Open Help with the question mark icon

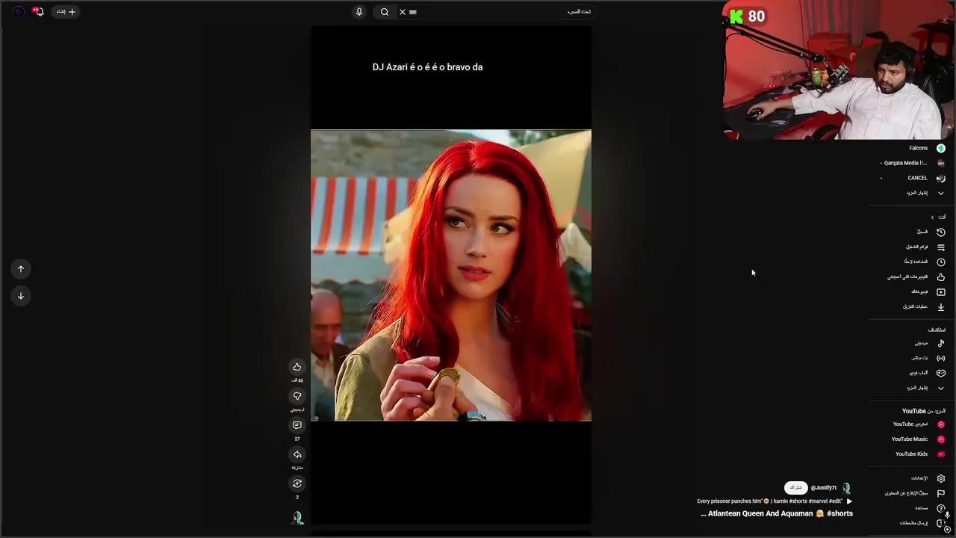click(929, 508)
